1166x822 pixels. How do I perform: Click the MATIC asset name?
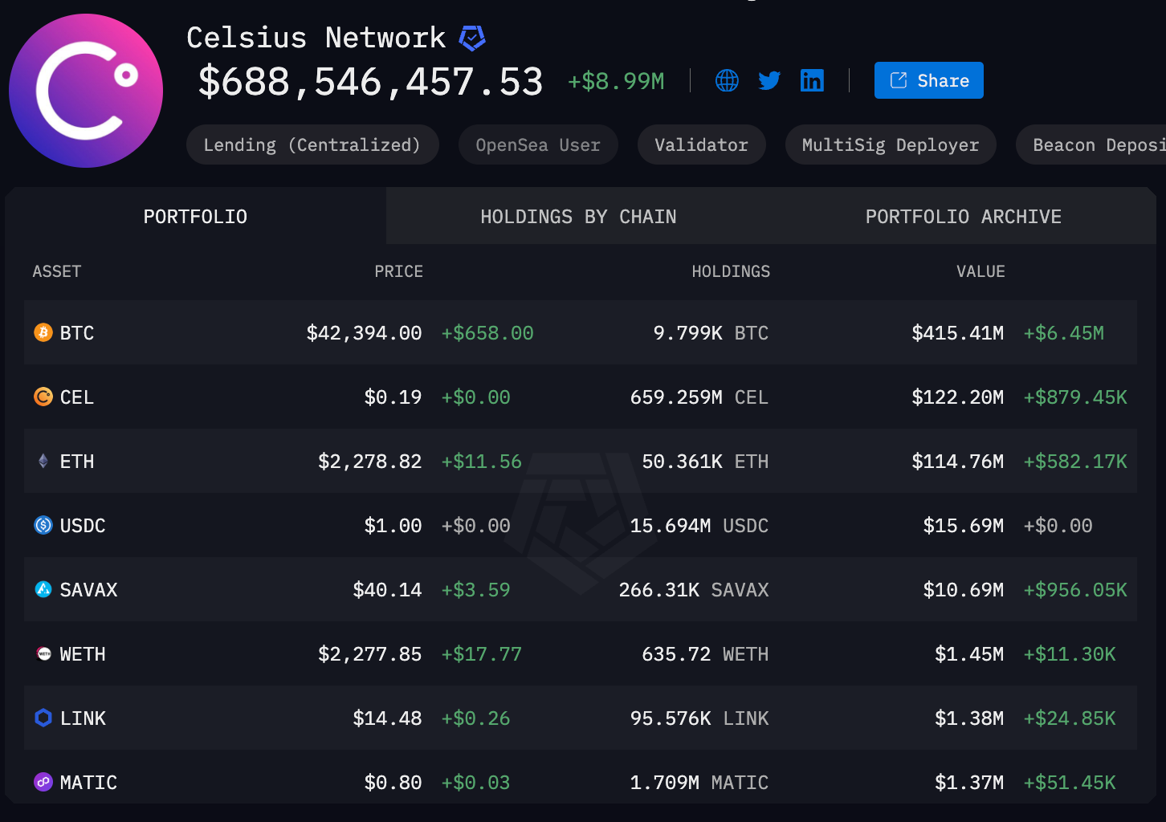88,782
